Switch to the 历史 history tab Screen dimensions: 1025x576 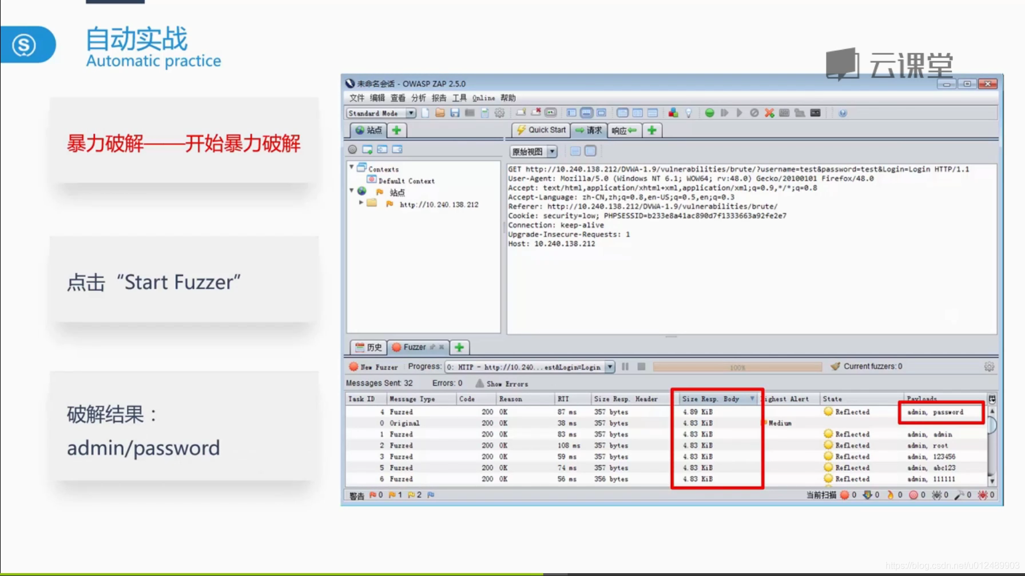[x=368, y=347]
